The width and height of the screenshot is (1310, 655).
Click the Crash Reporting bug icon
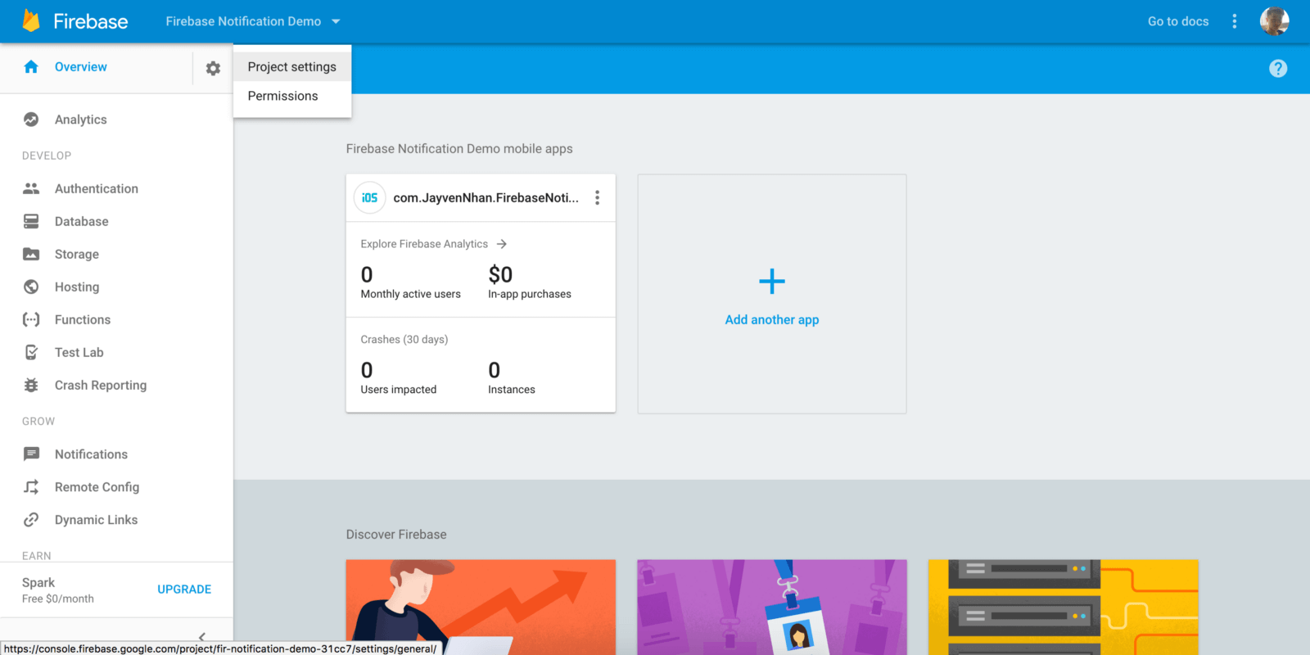tap(31, 385)
